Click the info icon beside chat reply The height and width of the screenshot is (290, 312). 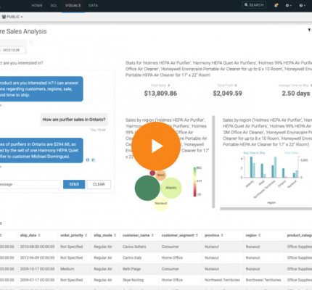(88, 160)
